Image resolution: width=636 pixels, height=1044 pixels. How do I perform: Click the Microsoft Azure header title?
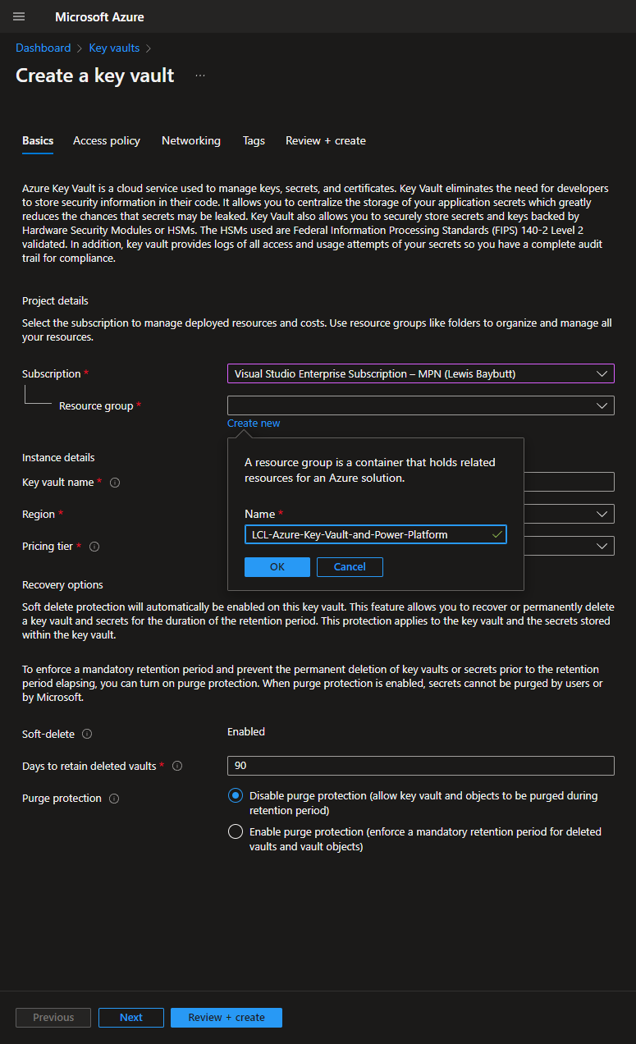tap(99, 16)
